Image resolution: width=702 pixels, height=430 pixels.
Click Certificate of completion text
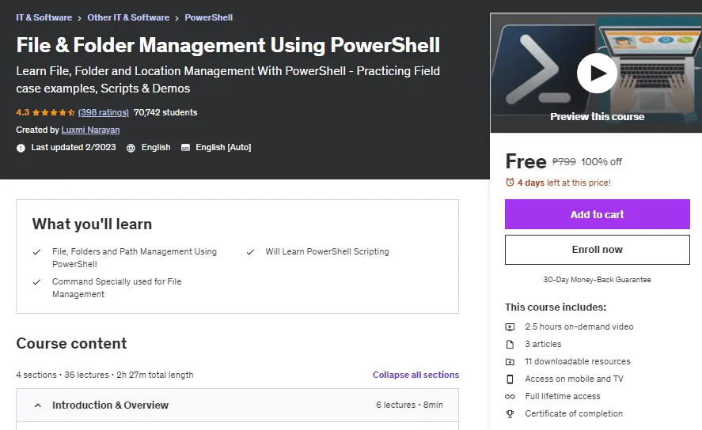[574, 414]
